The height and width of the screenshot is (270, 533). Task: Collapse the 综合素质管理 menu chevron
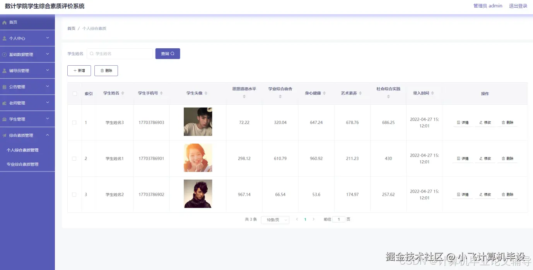[48, 135]
